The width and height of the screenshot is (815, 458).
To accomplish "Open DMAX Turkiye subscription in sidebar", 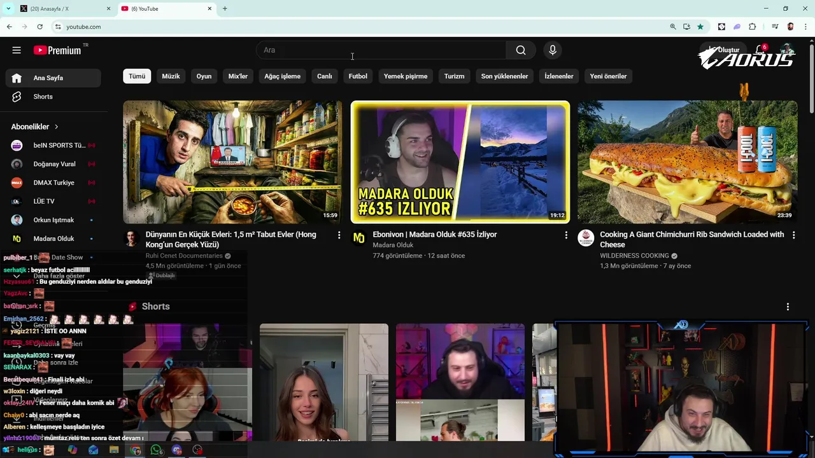I will pyautogui.click(x=53, y=183).
